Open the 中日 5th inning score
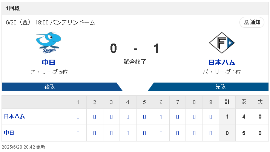This screenshot has width=270, height=152. coord(144,133)
